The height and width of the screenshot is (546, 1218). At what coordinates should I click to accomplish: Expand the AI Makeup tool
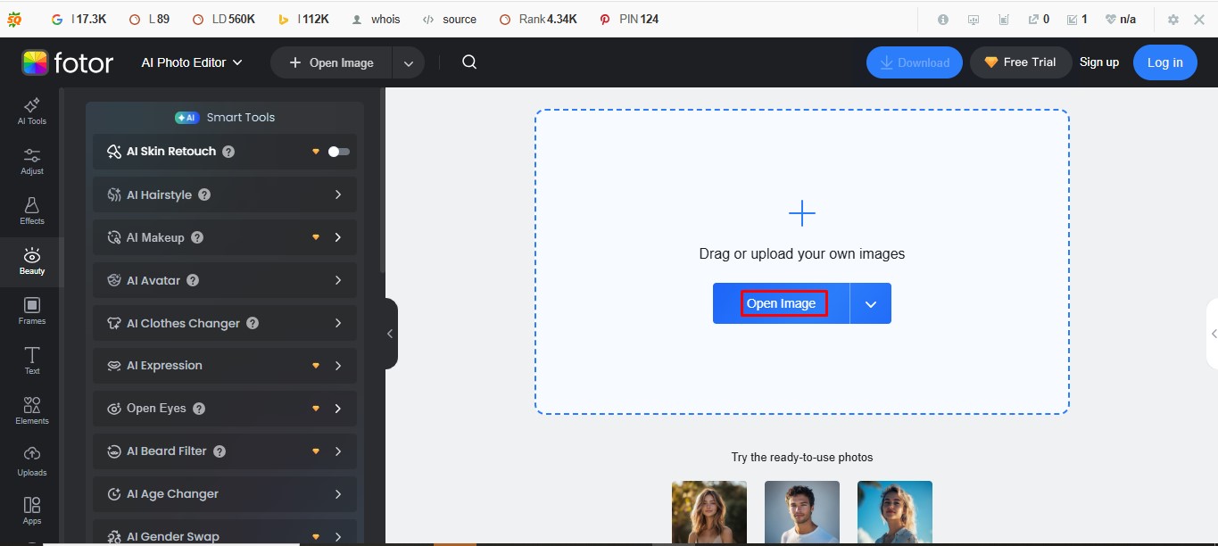(x=338, y=237)
